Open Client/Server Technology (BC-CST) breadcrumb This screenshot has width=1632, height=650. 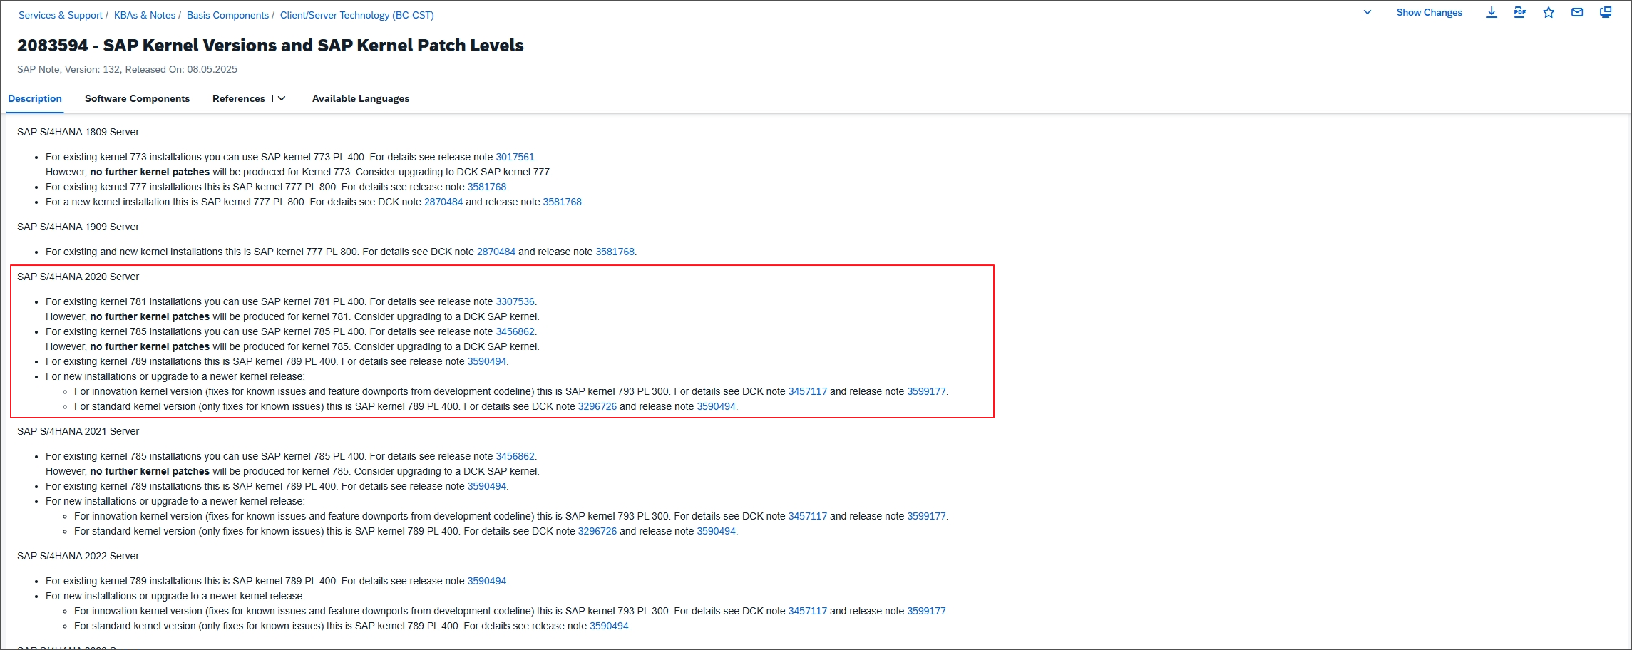[357, 15]
